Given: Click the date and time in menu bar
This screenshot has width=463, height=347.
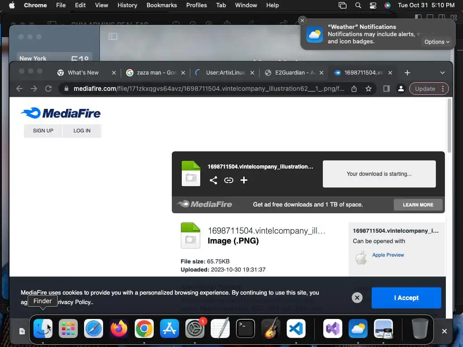Looking at the screenshot, I should (x=426, y=5).
